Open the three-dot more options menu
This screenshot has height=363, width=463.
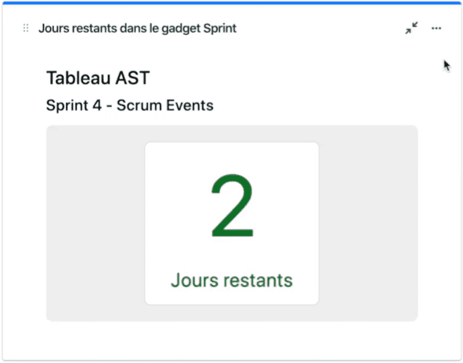pos(436,28)
